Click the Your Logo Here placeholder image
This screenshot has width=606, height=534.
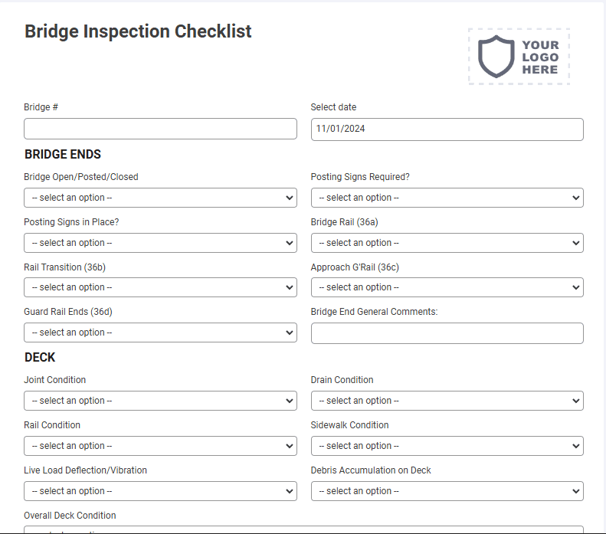(519, 57)
